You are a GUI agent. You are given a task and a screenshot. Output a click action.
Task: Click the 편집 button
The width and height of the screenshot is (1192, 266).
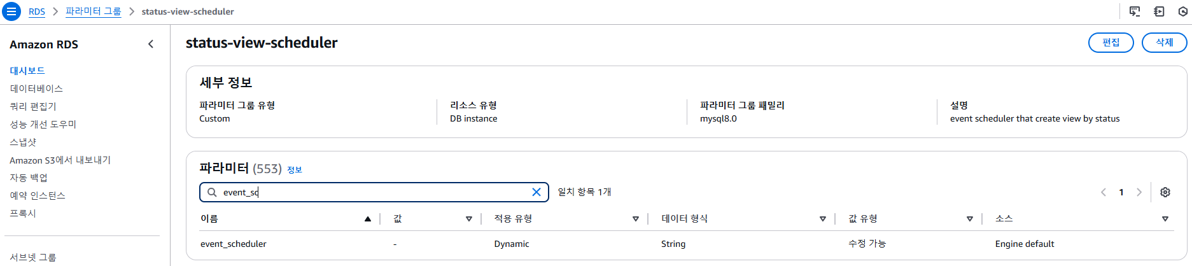point(1111,43)
